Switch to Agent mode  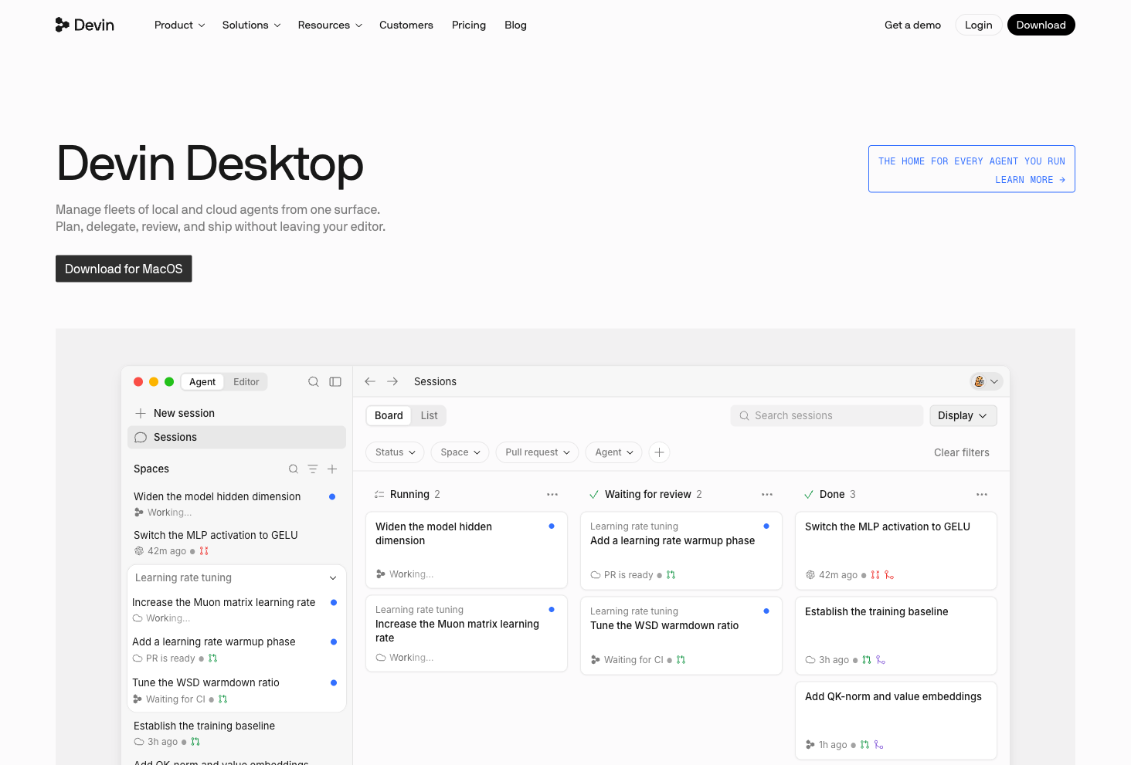click(x=202, y=381)
